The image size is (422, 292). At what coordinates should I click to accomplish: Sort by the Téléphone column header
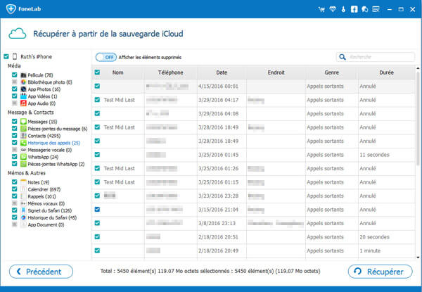click(x=171, y=72)
